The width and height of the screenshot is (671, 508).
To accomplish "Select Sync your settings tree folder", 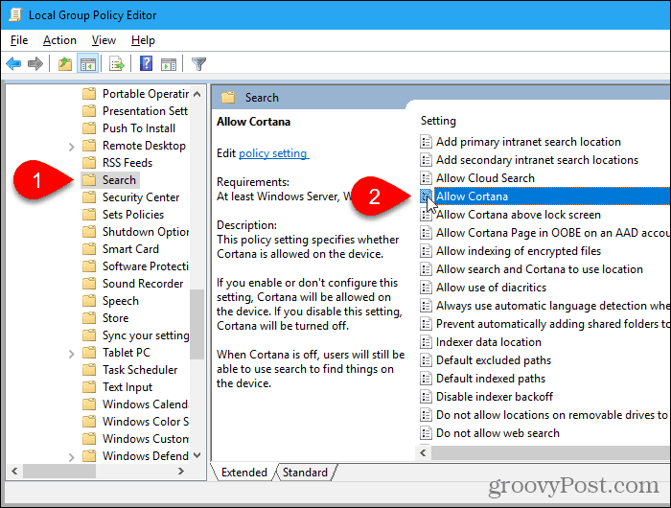I will pyautogui.click(x=146, y=335).
